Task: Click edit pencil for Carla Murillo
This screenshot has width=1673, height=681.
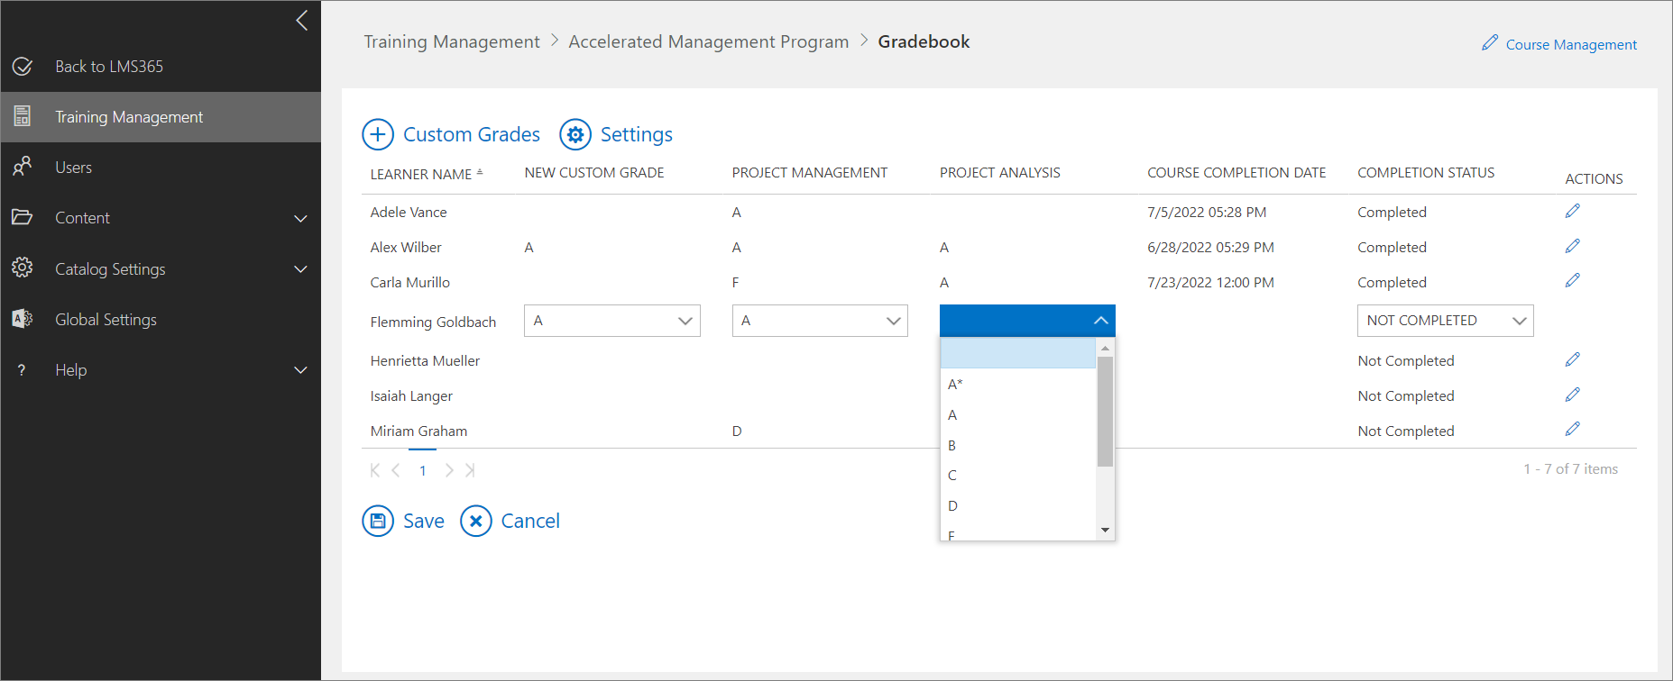Action: 1572,281
